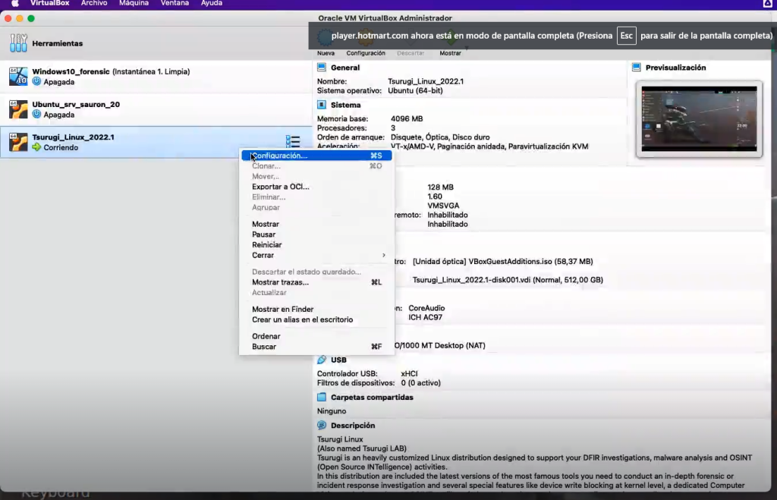777x500 pixels.
Task: Click the Previsualización heading
Action: pos(676,68)
